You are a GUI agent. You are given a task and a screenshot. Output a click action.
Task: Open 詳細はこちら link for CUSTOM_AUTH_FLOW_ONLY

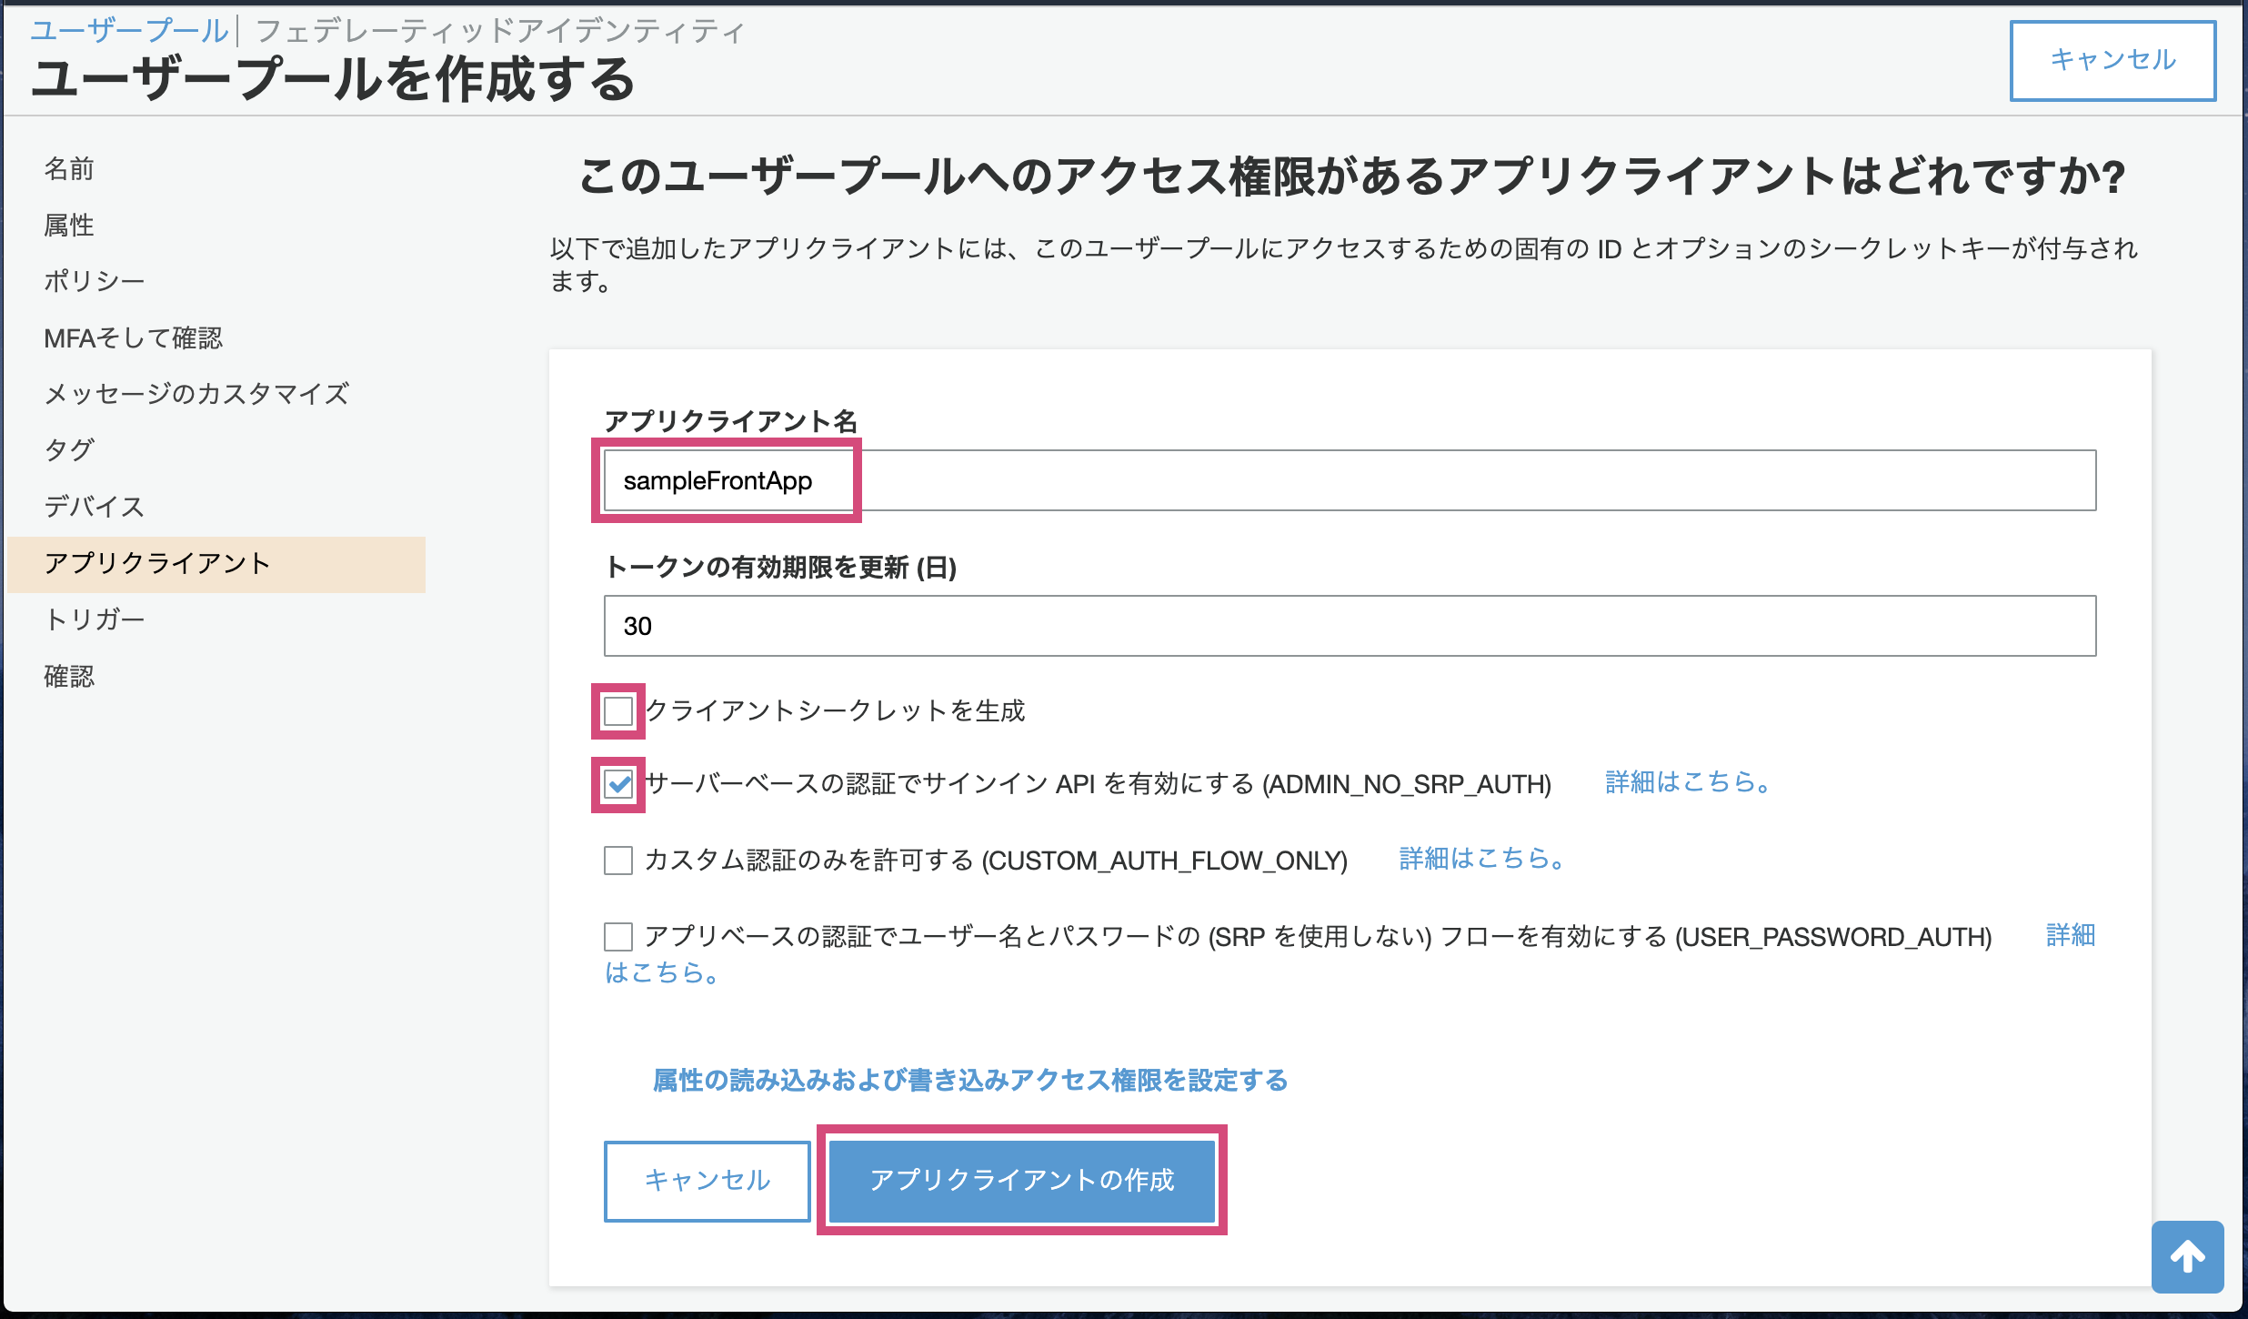[x=1482, y=859]
